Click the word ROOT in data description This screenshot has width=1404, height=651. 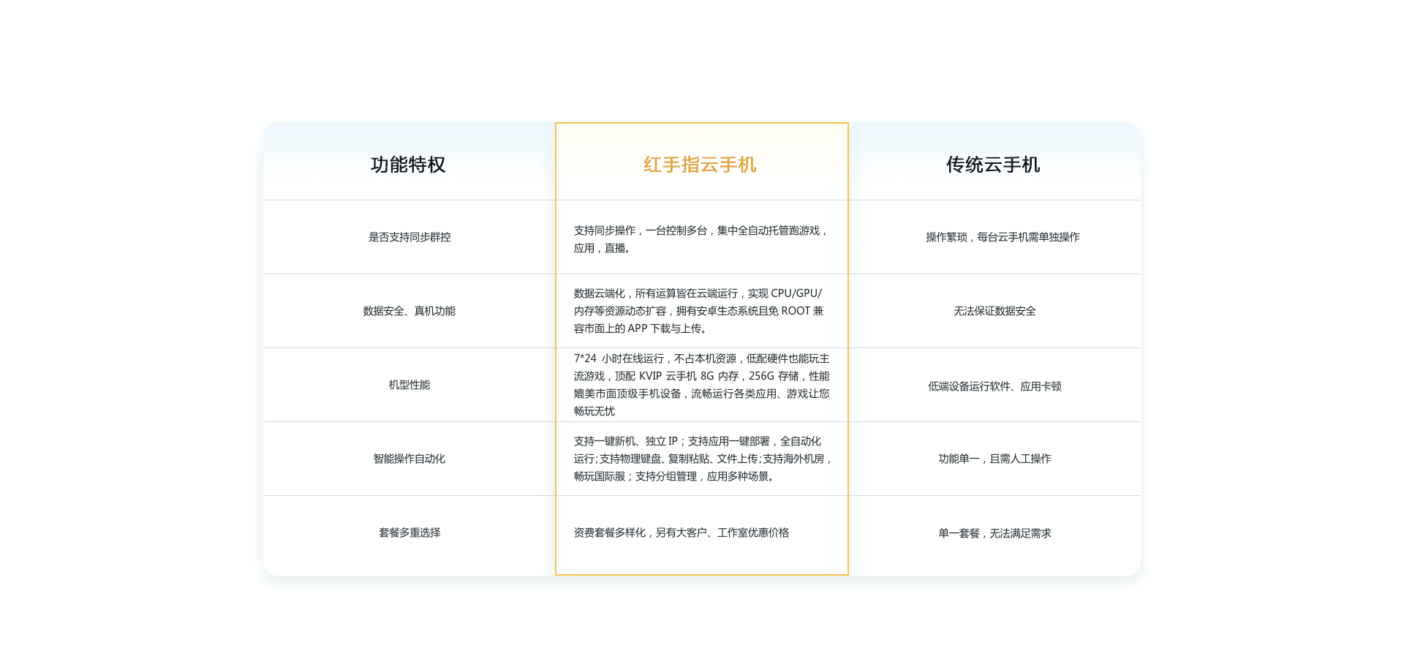[x=796, y=311]
